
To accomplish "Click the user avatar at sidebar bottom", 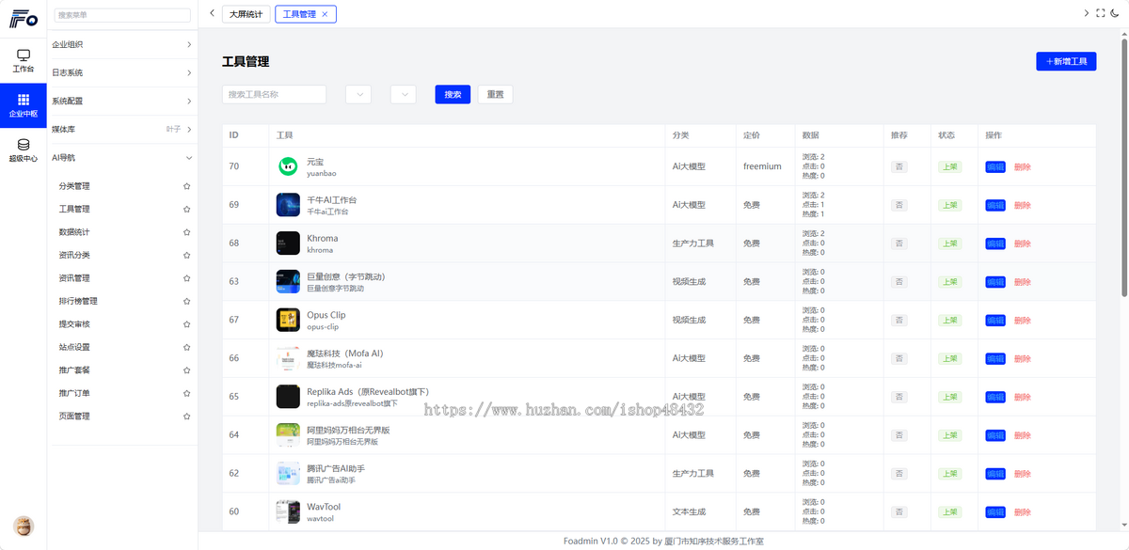I will pos(24,526).
